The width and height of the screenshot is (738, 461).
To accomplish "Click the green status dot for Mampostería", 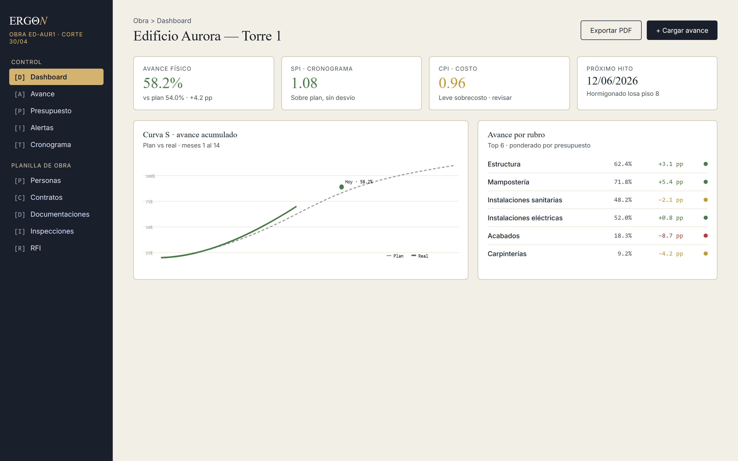I will (705, 182).
